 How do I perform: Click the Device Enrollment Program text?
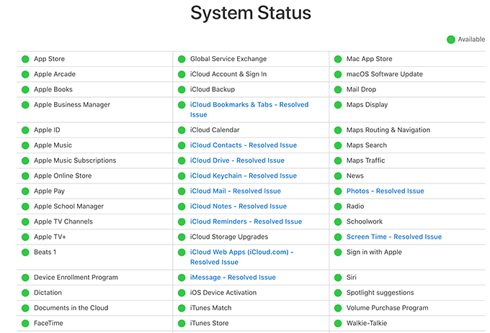tap(76, 278)
